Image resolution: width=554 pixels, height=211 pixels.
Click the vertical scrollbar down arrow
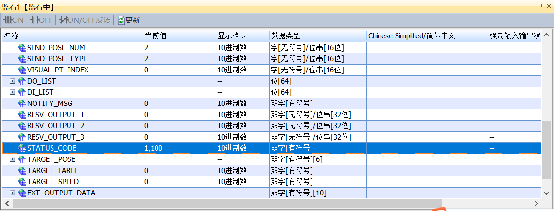tap(546, 193)
